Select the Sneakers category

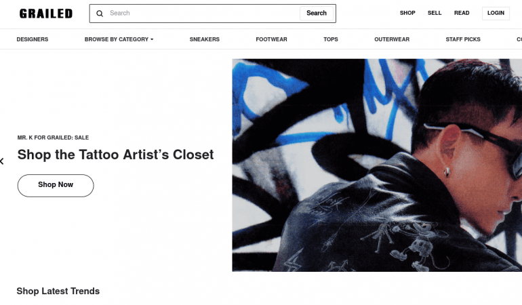[x=205, y=39]
